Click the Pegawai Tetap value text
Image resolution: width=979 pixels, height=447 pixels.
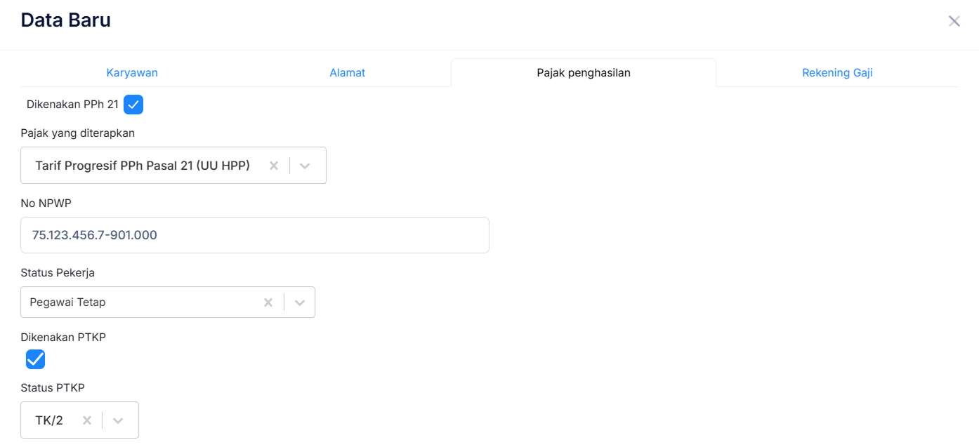click(67, 302)
